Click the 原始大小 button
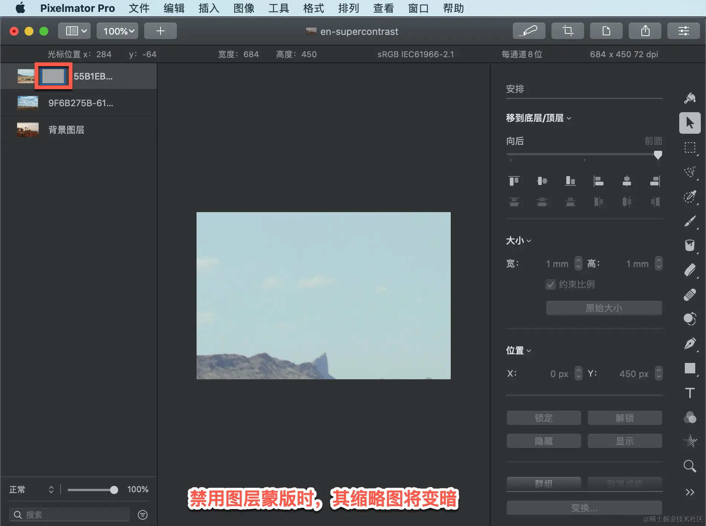The image size is (706, 526). pyautogui.click(x=604, y=308)
